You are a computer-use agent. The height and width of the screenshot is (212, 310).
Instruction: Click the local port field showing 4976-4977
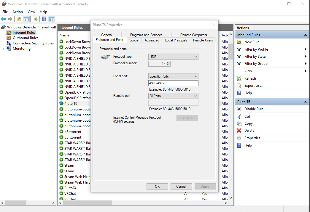point(173,83)
